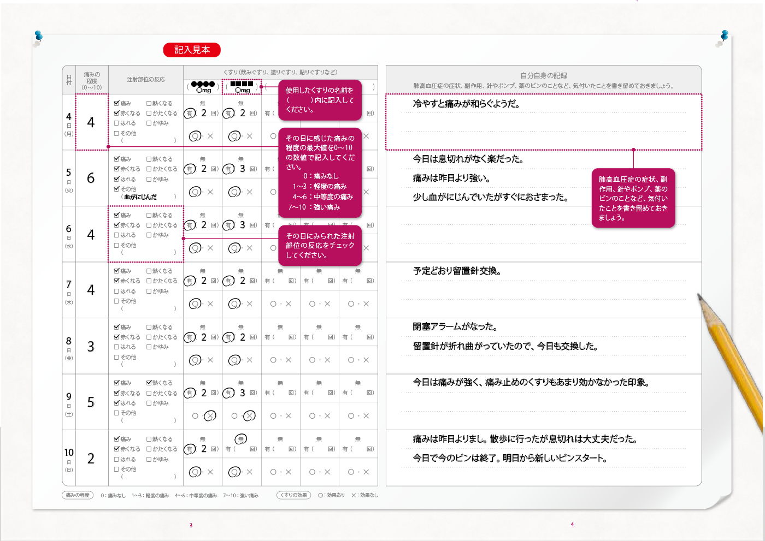Viewport: 765px width, 541px height.
Task: Click the callout その日にみられた注射部位の反応
Action: pyautogui.click(x=320, y=246)
